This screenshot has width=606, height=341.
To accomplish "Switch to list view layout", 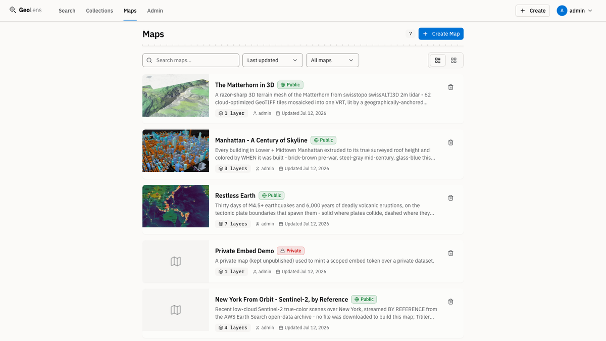I will click(x=438, y=60).
